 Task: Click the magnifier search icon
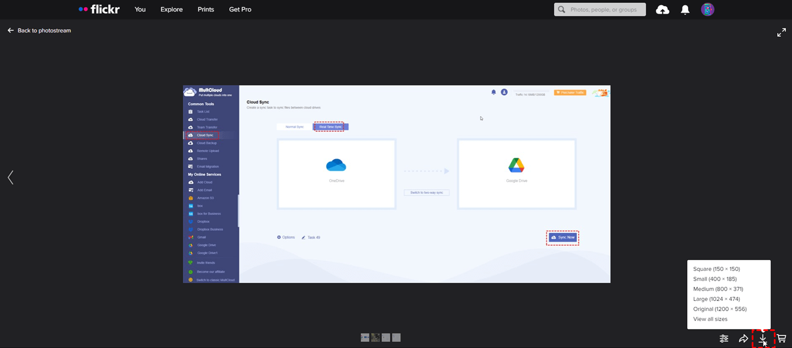click(x=562, y=10)
